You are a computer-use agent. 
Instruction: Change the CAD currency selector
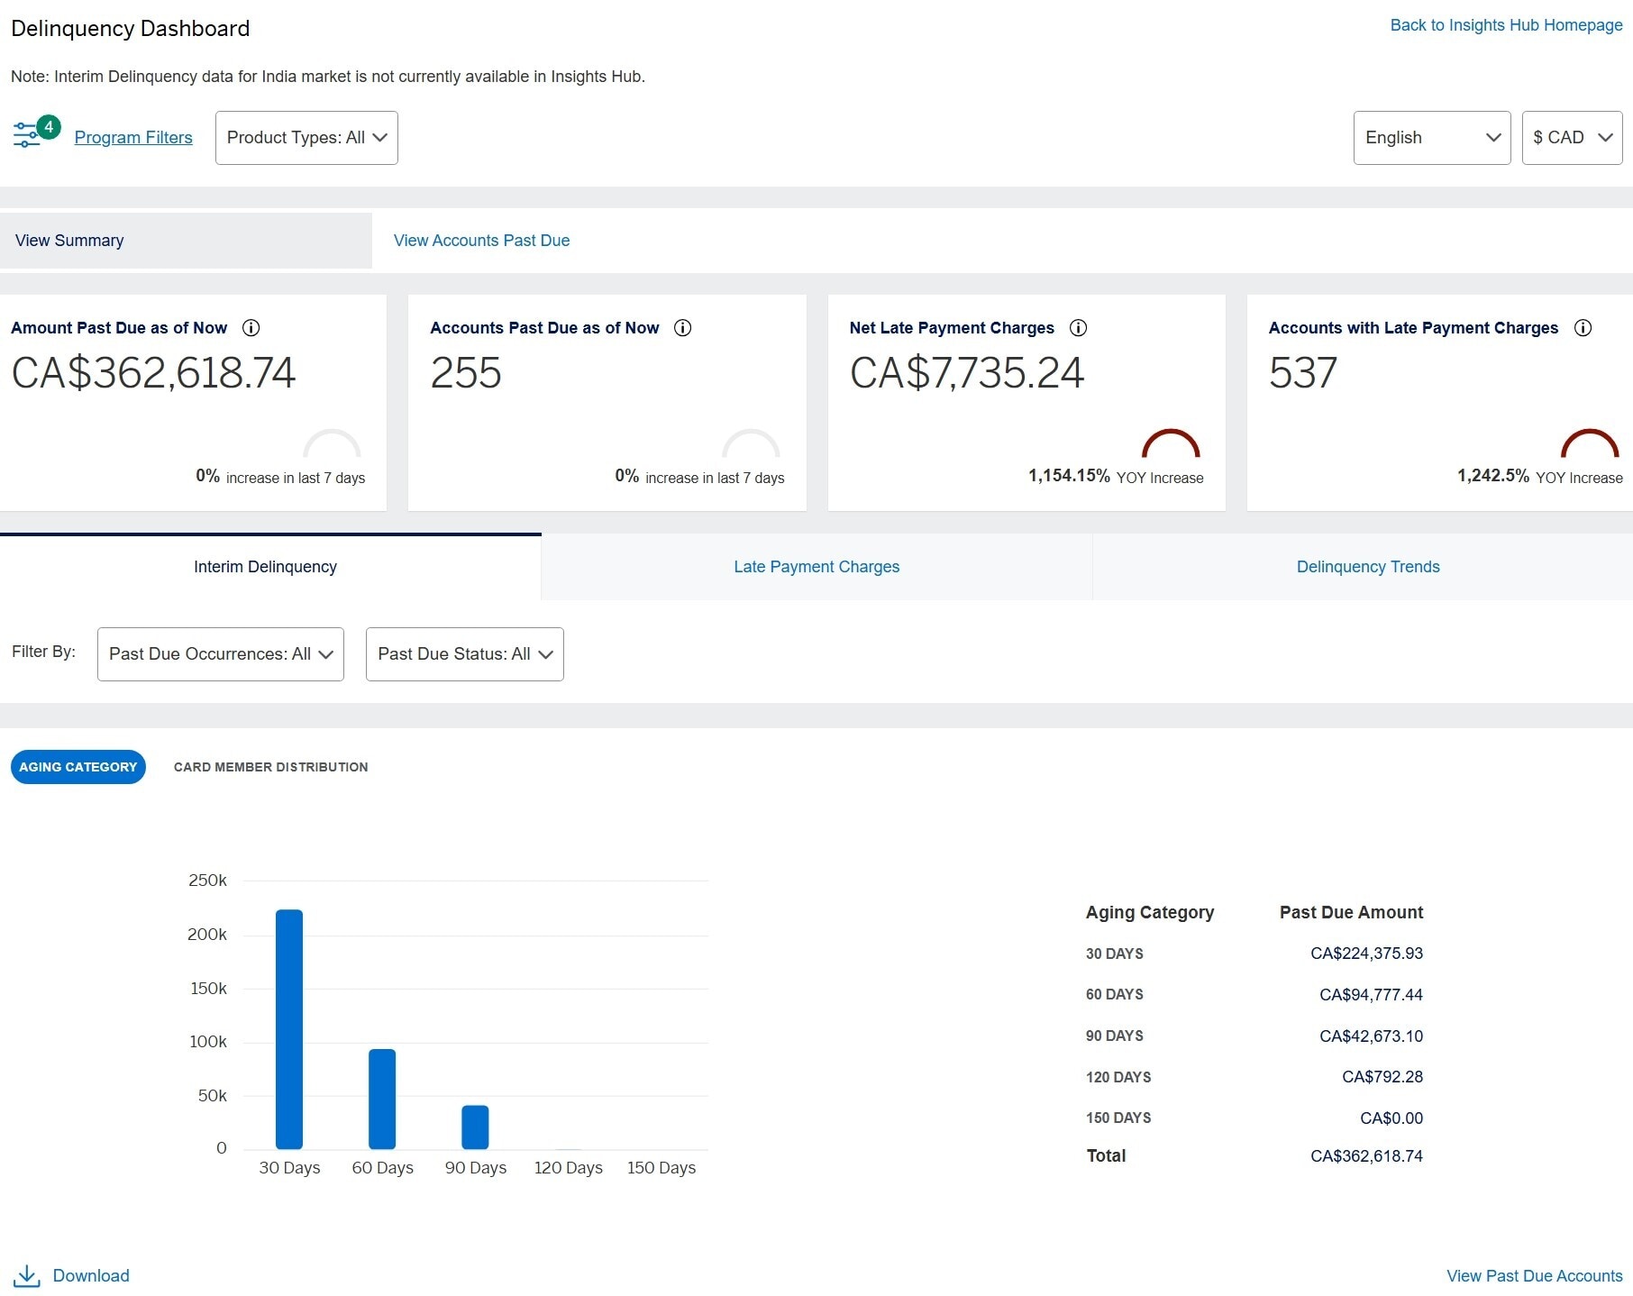(1572, 138)
